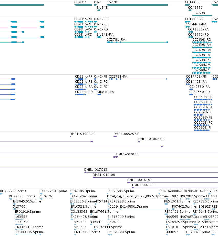Click protein CD98hc-PB
Image resolution: width=218 pixels, height=236 pixels.
pyautogui.click(x=84, y=82)
